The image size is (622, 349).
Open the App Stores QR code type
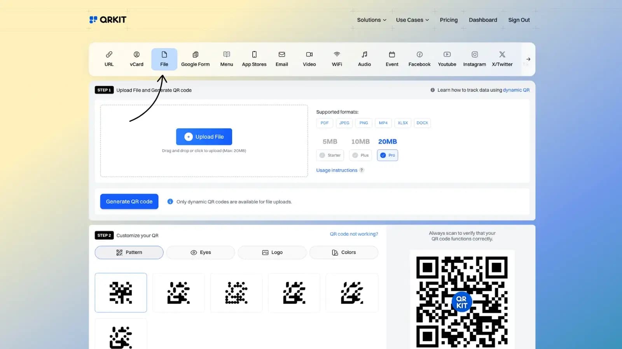click(x=254, y=59)
